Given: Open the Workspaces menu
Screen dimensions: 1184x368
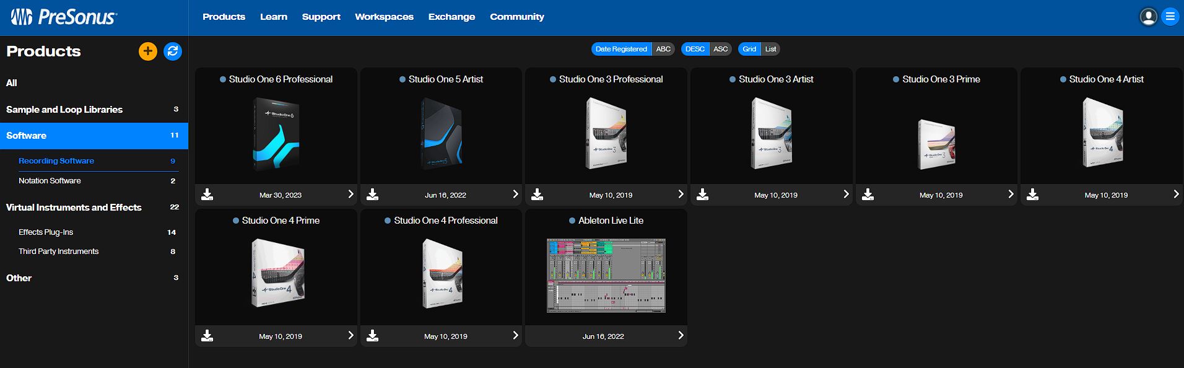Looking at the screenshot, I should [x=384, y=17].
